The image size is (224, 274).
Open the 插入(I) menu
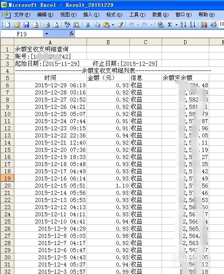[91, 15]
